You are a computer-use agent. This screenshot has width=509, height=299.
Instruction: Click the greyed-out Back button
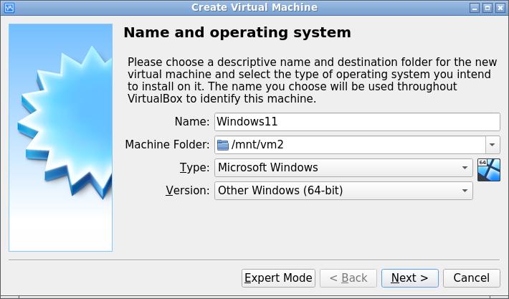[x=348, y=278]
